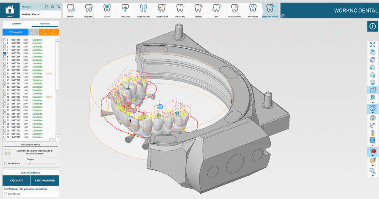Screen dimensions: 379x199
Task: Toggle the NC axes icon
Action: tap(372, 125)
